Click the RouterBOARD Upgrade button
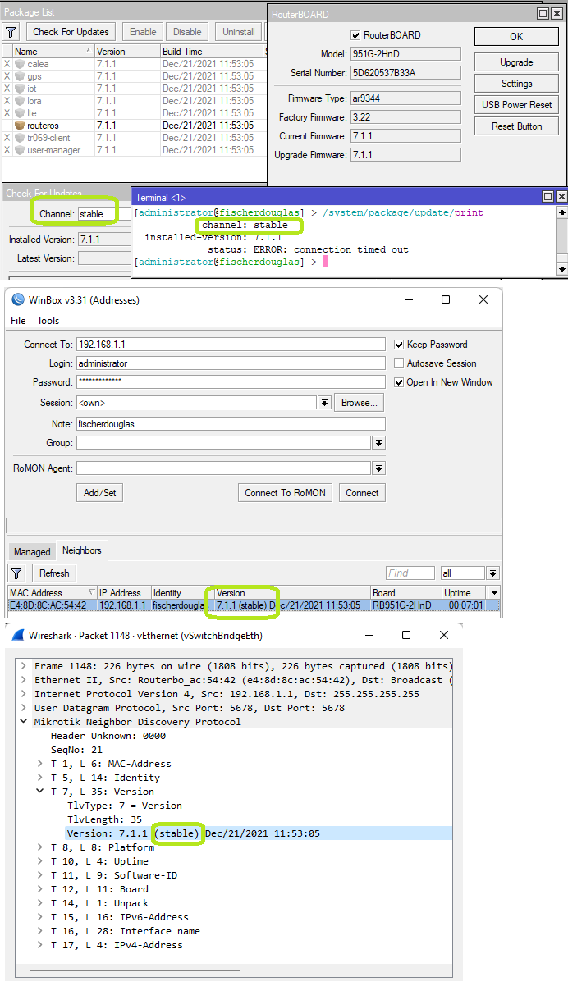The height and width of the screenshot is (986, 568). coord(516,62)
